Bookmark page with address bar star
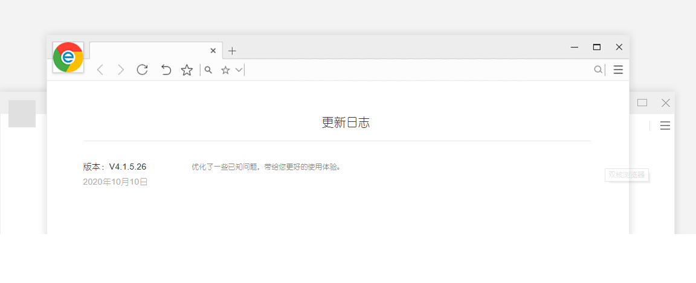696x283 pixels. 225,70
